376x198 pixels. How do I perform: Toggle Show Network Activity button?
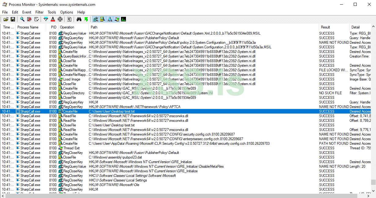109,19
